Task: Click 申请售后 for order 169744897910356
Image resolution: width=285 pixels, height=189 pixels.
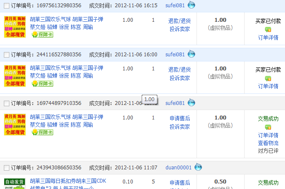Action: [180, 118]
